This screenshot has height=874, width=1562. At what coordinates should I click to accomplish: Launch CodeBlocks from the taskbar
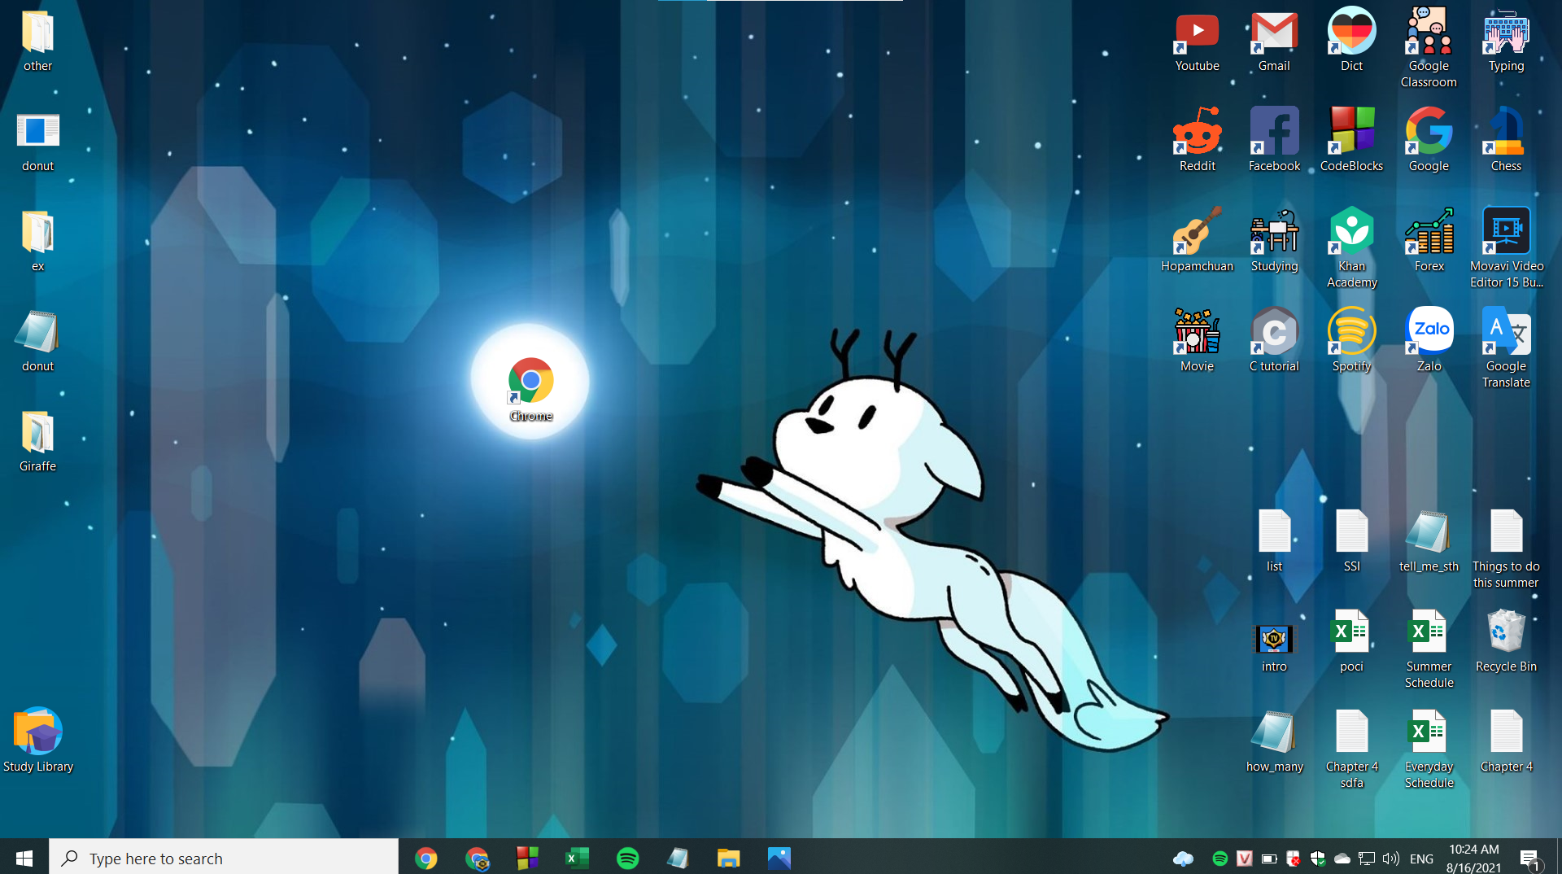(527, 858)
